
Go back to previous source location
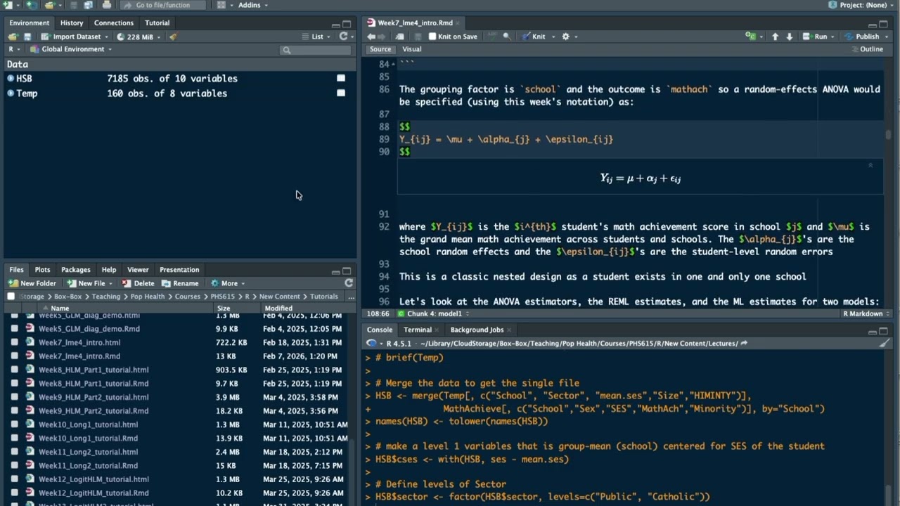coord(371,37)
